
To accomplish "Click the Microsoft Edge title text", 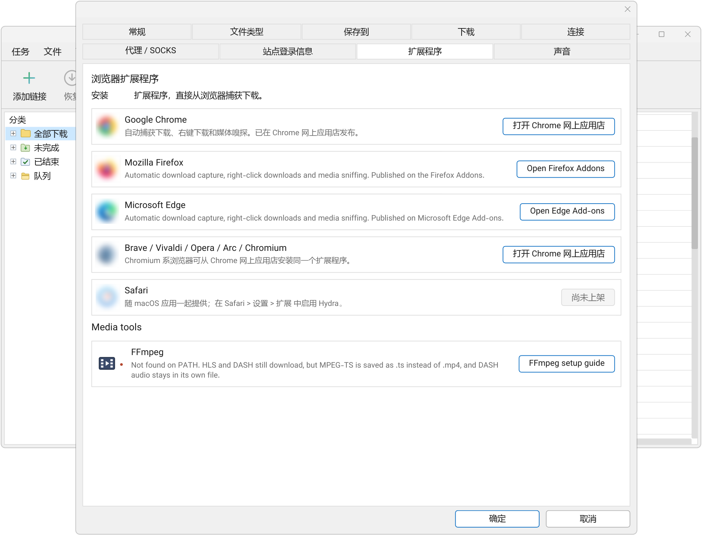I will 155,205.
